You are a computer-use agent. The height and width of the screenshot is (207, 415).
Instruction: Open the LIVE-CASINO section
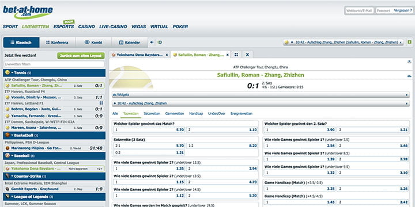tap(114, 26)
